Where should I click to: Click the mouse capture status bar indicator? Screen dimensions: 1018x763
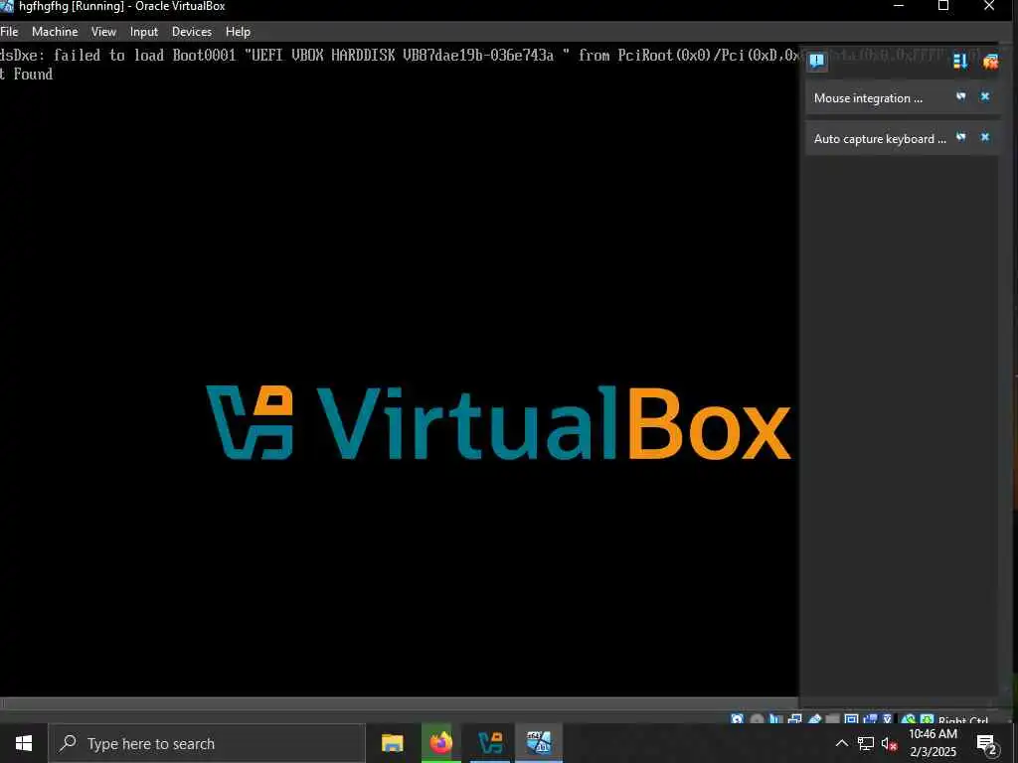[909, 719]
